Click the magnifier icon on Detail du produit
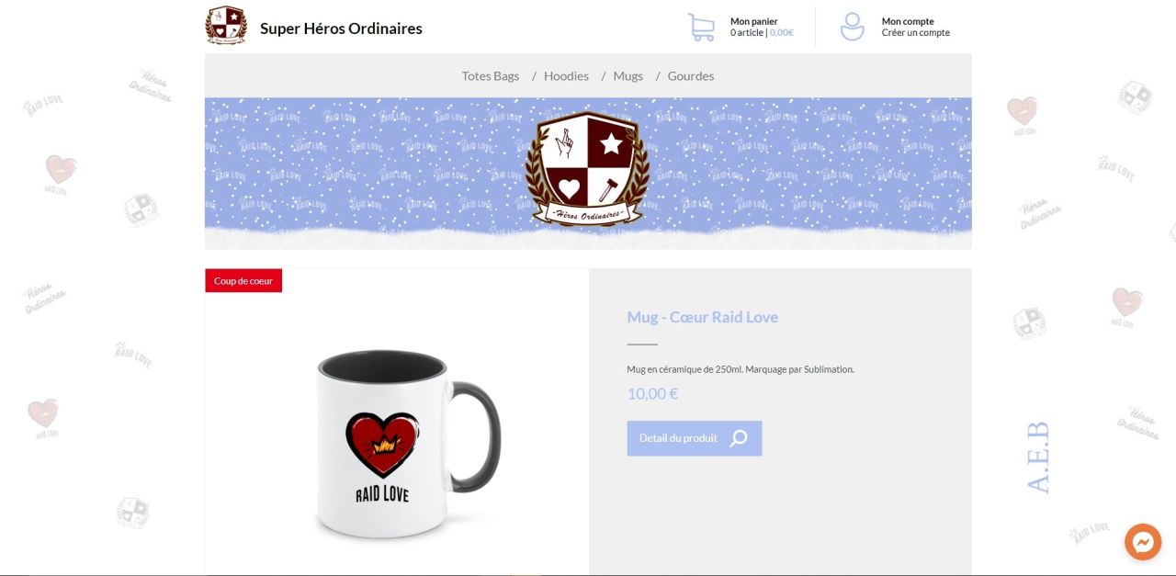Screen dimensions: 1176x576 pyautogui.click(x=739, y=438)
